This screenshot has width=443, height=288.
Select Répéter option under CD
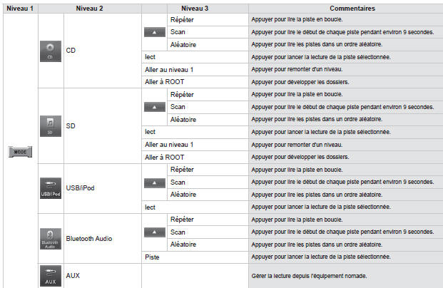[x=182, y=20]
